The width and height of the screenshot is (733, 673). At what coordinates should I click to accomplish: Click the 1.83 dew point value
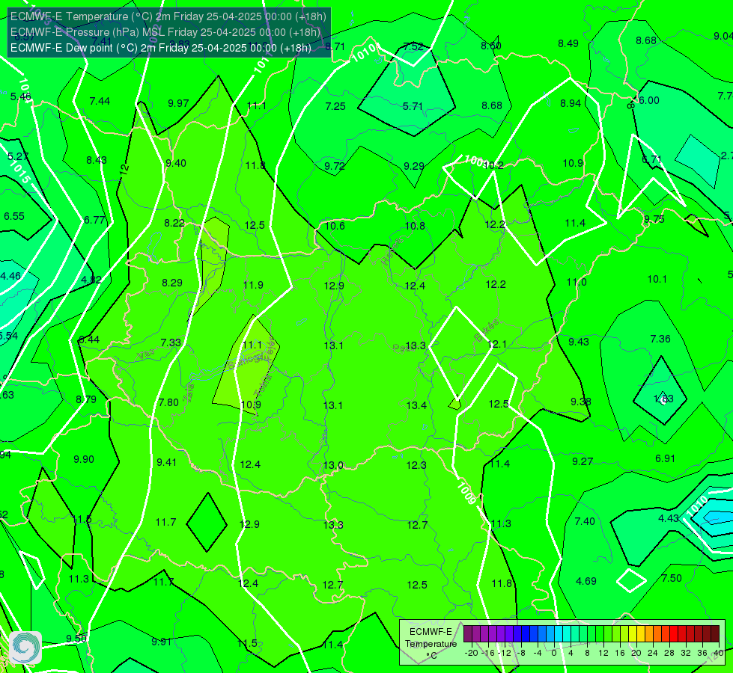(x=663, y=399)
